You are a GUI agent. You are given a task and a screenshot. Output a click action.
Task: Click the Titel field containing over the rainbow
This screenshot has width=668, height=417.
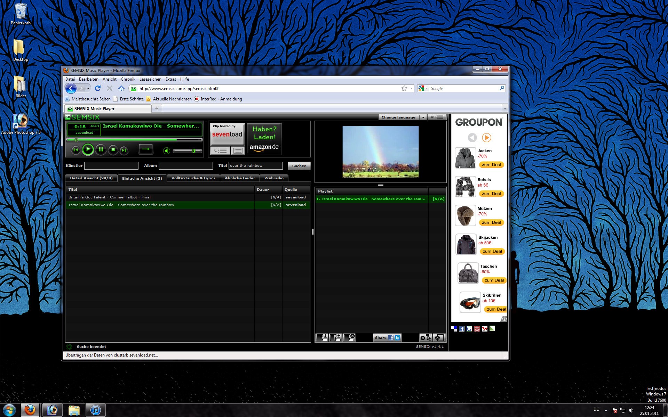pos(256,166)
